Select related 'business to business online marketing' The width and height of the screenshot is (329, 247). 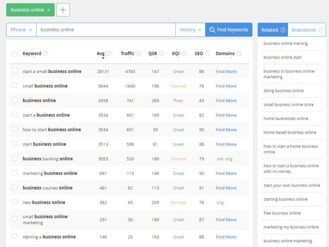coord(289,74)
